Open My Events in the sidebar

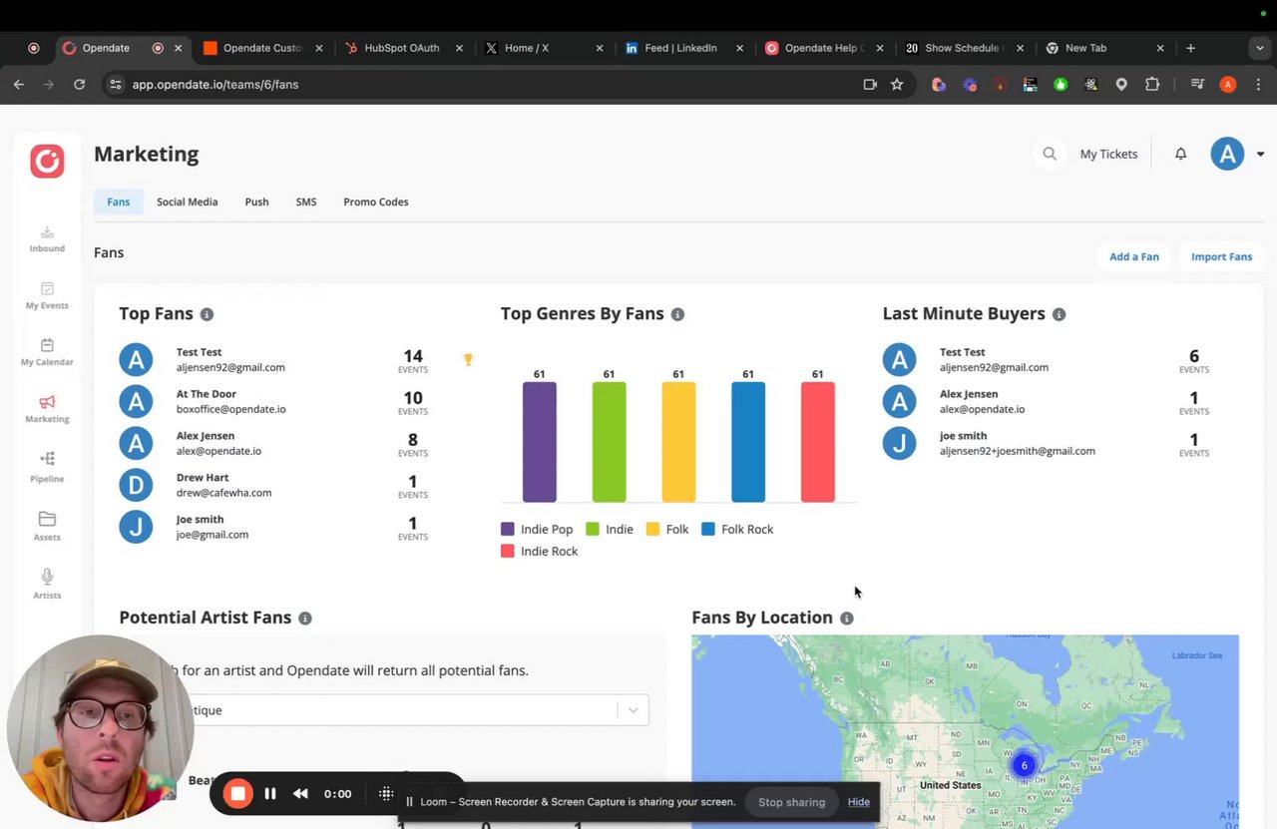pos(47,296)
